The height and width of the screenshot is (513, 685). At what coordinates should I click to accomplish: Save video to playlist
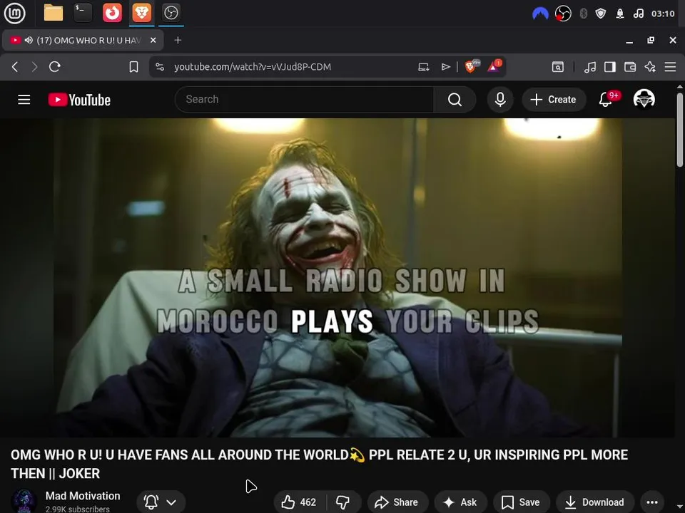click(521, 502)
